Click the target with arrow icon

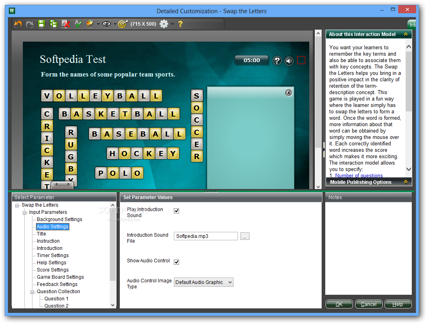pyautogui.click(x=123, y=24)
